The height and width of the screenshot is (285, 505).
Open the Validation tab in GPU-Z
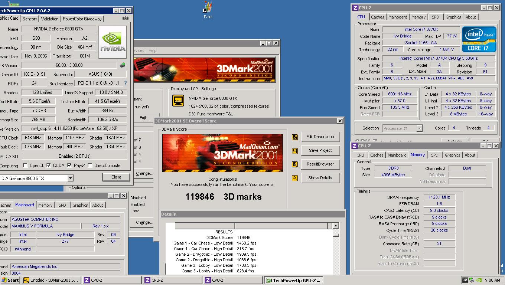(x=50, y=19)
